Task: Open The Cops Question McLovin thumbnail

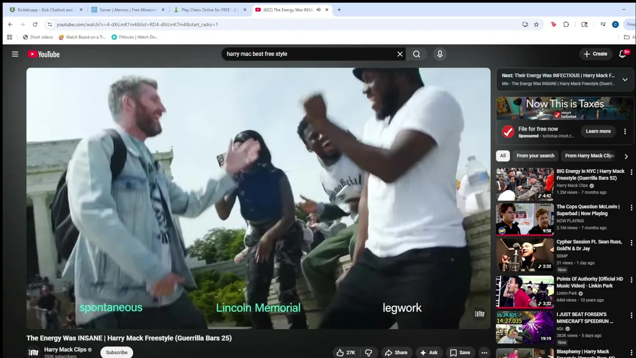Action: point(525,219)
